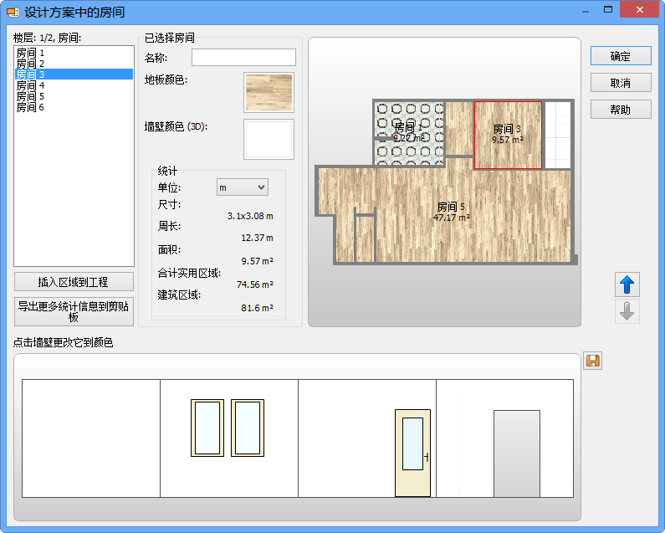665x533 pixels.
Task: Click the 名称 name input field
Action: tap(243, 57)
